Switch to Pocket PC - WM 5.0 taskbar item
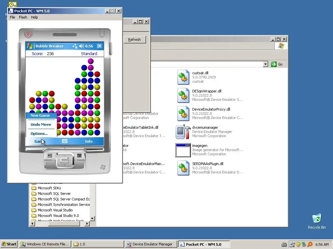This screenshot has width=333, height=249. 204,244
